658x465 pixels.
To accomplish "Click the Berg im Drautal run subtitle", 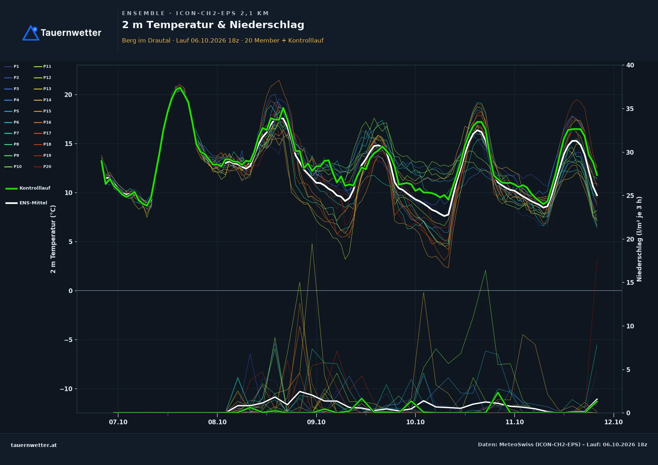I will [223, 40].
